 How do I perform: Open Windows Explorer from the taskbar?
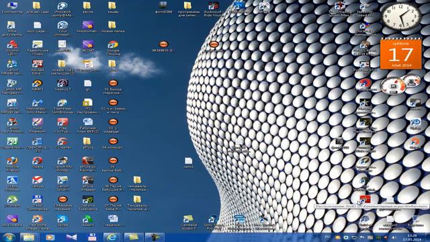28,237
